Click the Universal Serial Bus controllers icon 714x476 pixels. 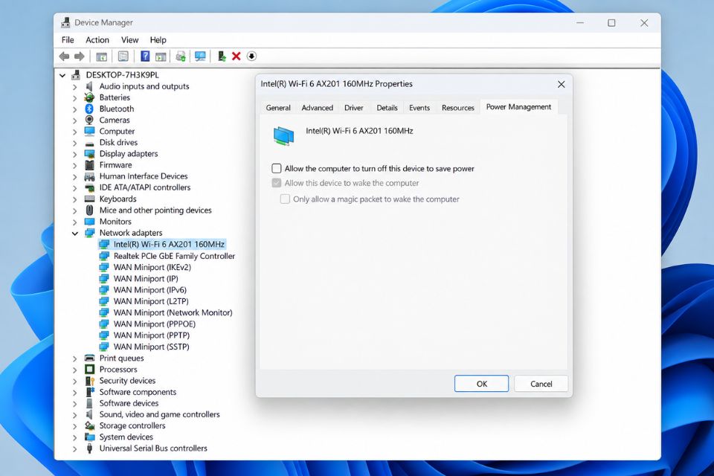(90, 448)
